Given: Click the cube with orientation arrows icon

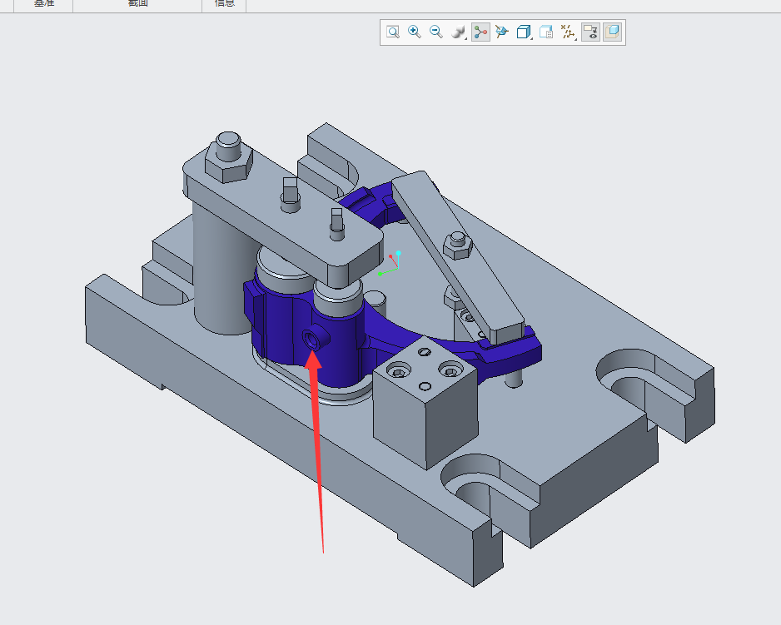Looking at the screenshot, I should (x=502, y=32).
